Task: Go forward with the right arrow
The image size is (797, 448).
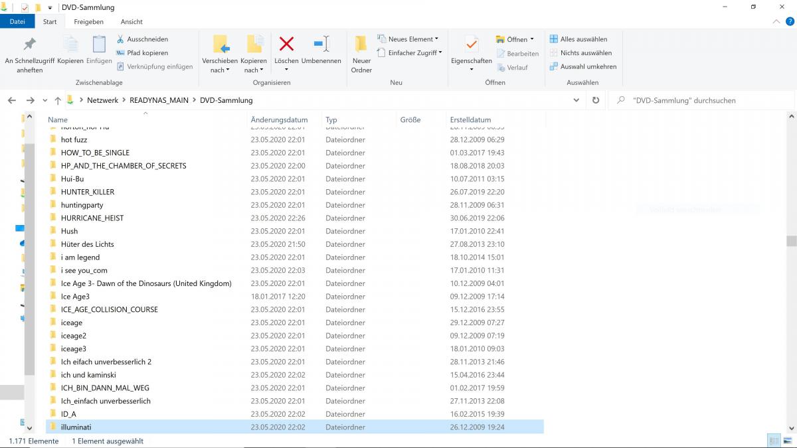Action: click(x=30, y=100)
